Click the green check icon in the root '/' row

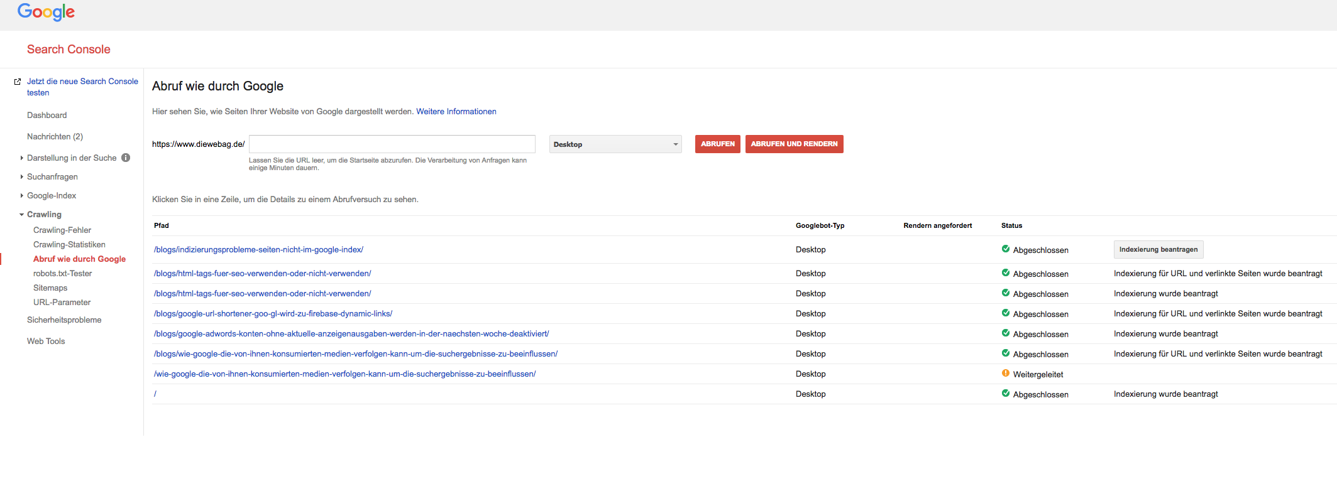coord(1006,394)
